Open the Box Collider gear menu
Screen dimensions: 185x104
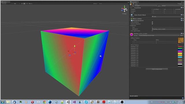[183, 19]
